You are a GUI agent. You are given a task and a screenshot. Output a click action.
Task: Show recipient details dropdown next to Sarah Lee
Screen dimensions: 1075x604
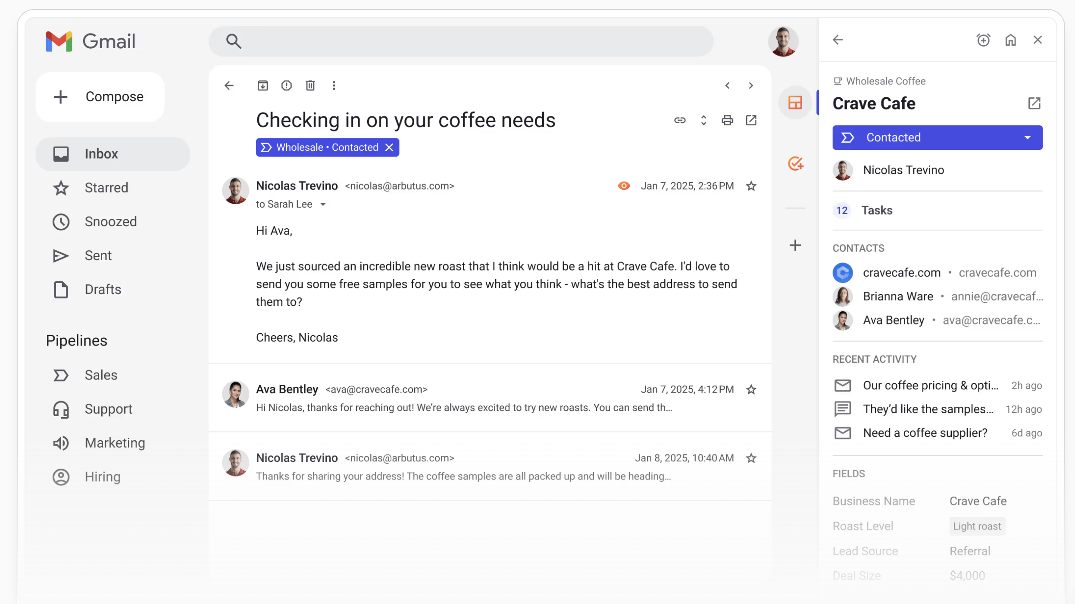point(322,204)
